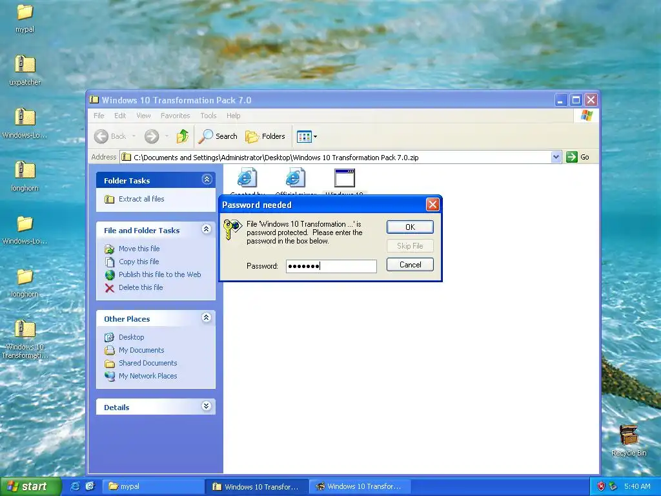Select Windows 10 Transformati... zip on desktop
The width and height of the screenshot is (661, 496).
[x=25, y=340]
